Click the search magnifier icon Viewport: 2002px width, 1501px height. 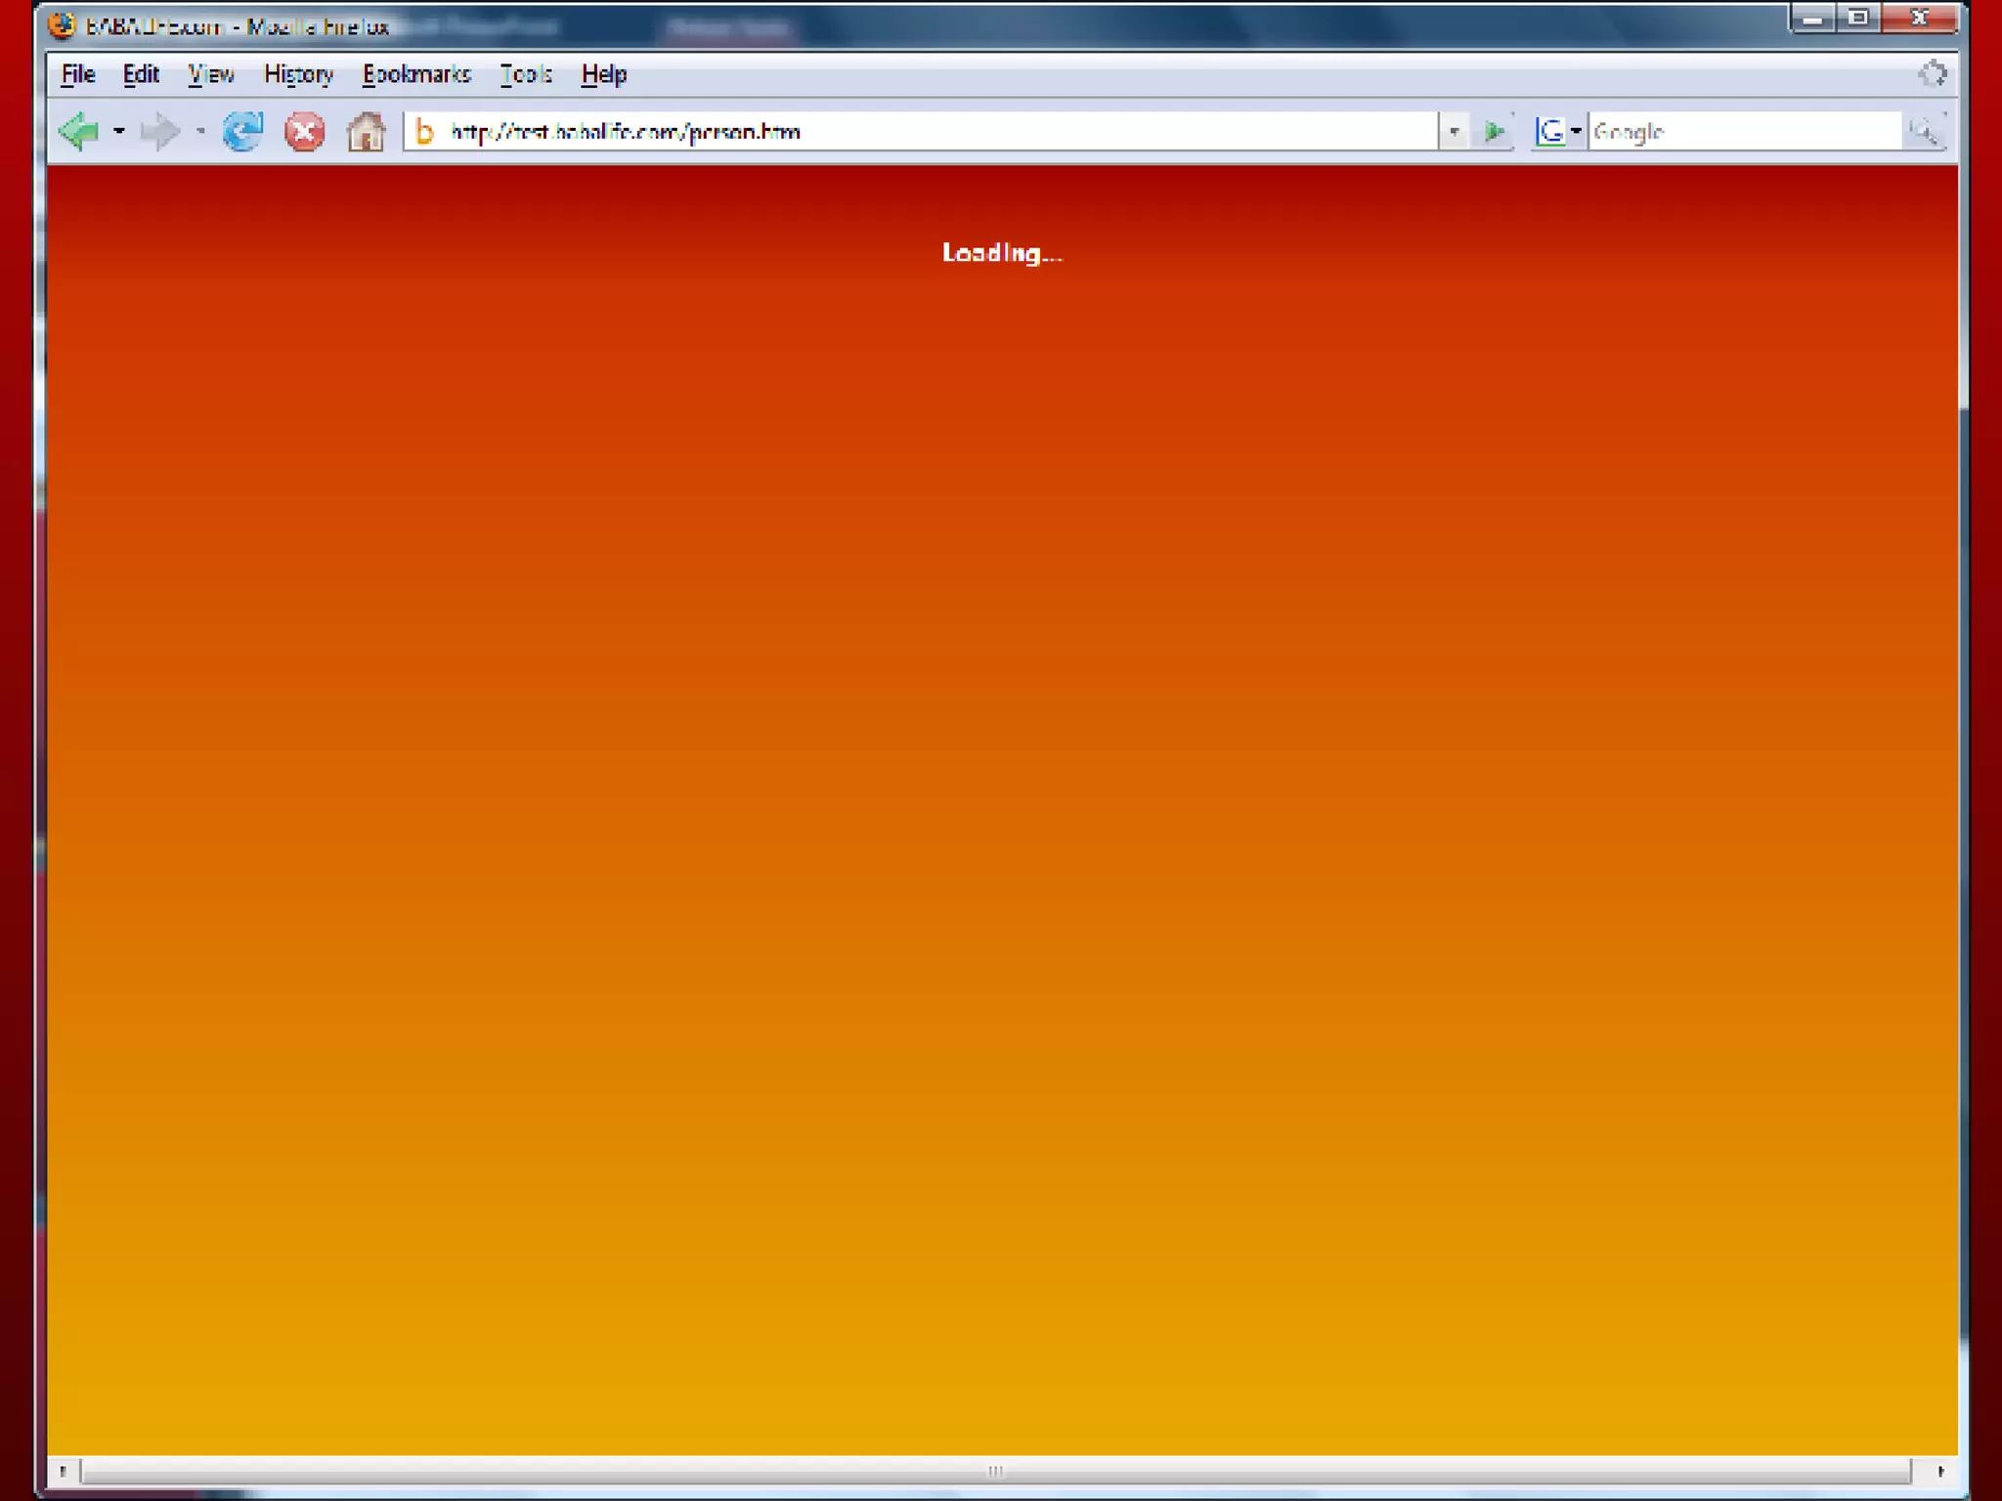click(1923, 131)
